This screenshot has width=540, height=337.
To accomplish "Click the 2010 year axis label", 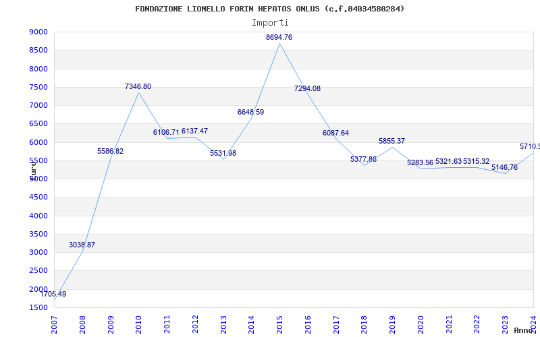I will (x=139, y=325).
